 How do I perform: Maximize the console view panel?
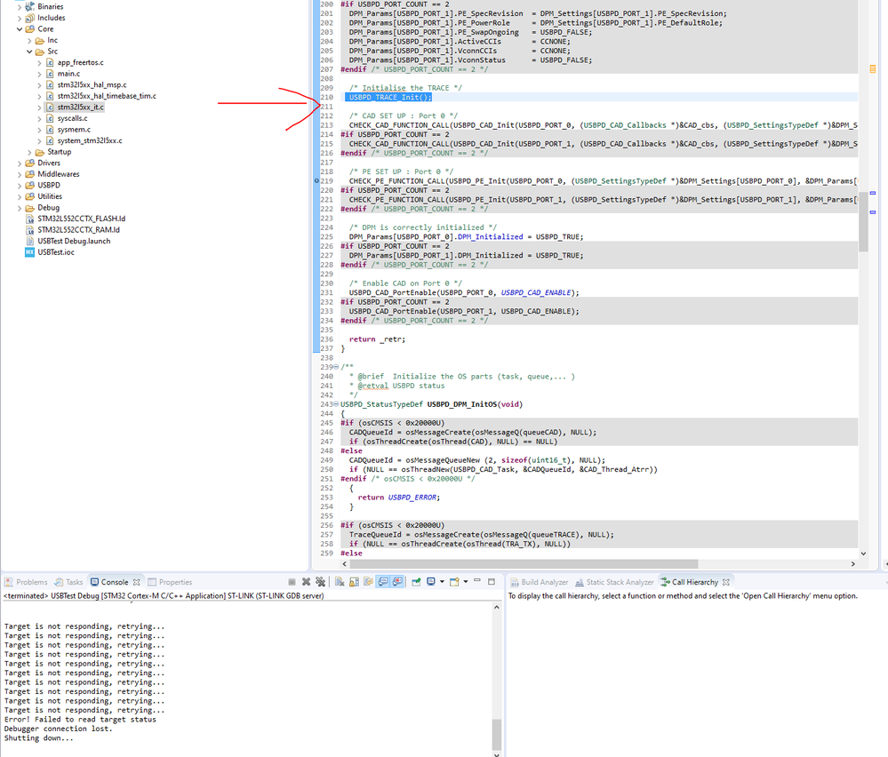[x=492, y=581]
